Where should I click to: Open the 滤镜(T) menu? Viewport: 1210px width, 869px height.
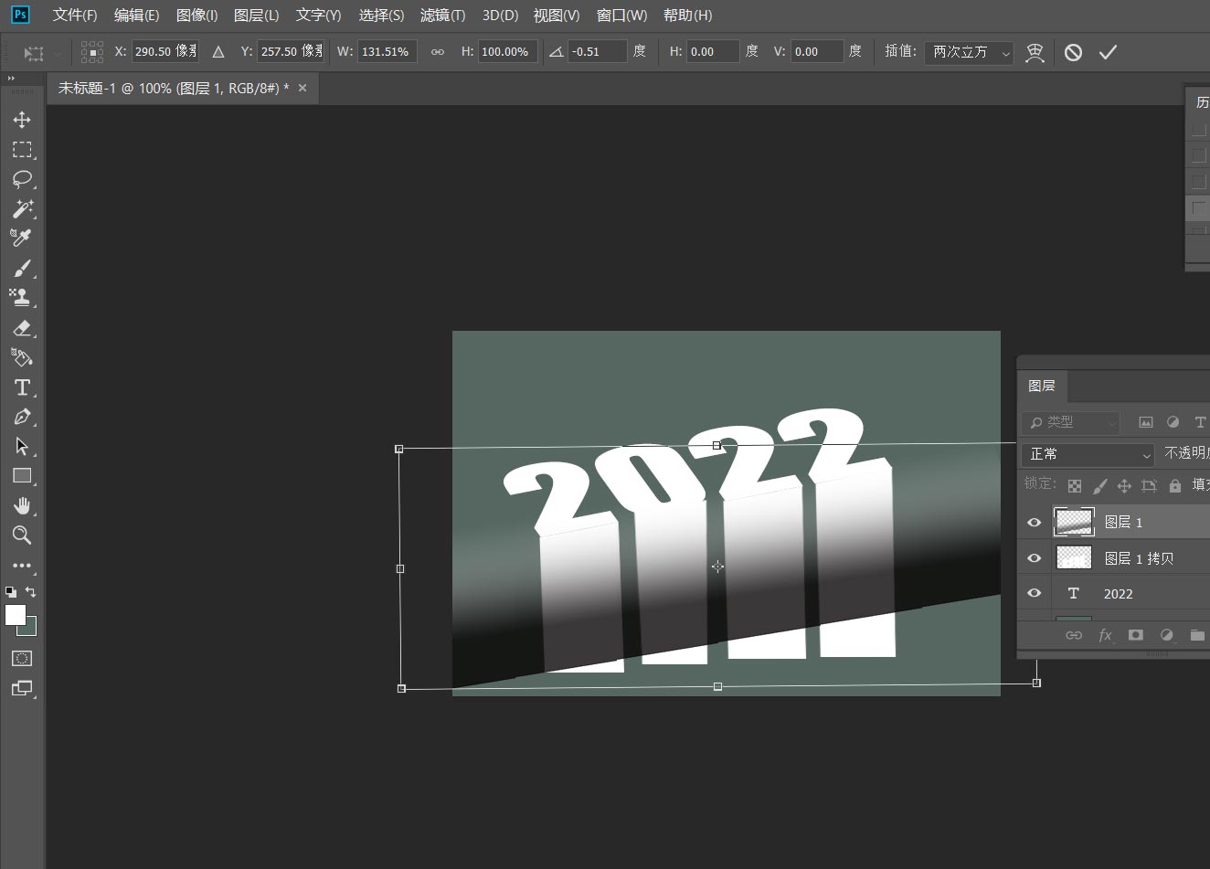coord(442,16)
